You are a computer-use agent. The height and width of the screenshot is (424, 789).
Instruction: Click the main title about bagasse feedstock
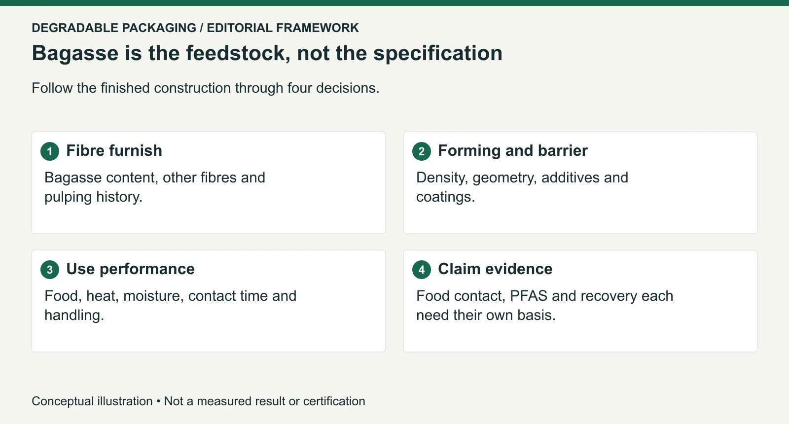pyautogui.click(x=267, y=53)
